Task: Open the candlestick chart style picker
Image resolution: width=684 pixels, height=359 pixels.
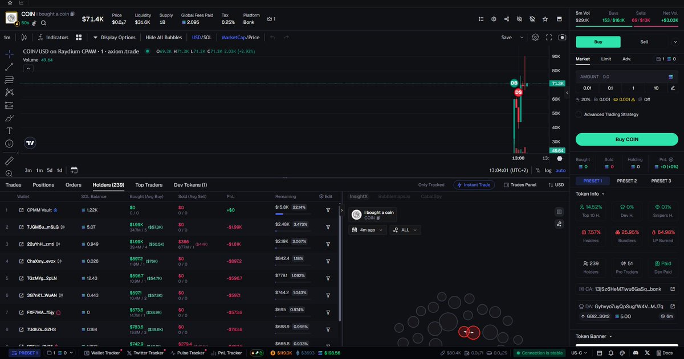Action: click(23, 38)
